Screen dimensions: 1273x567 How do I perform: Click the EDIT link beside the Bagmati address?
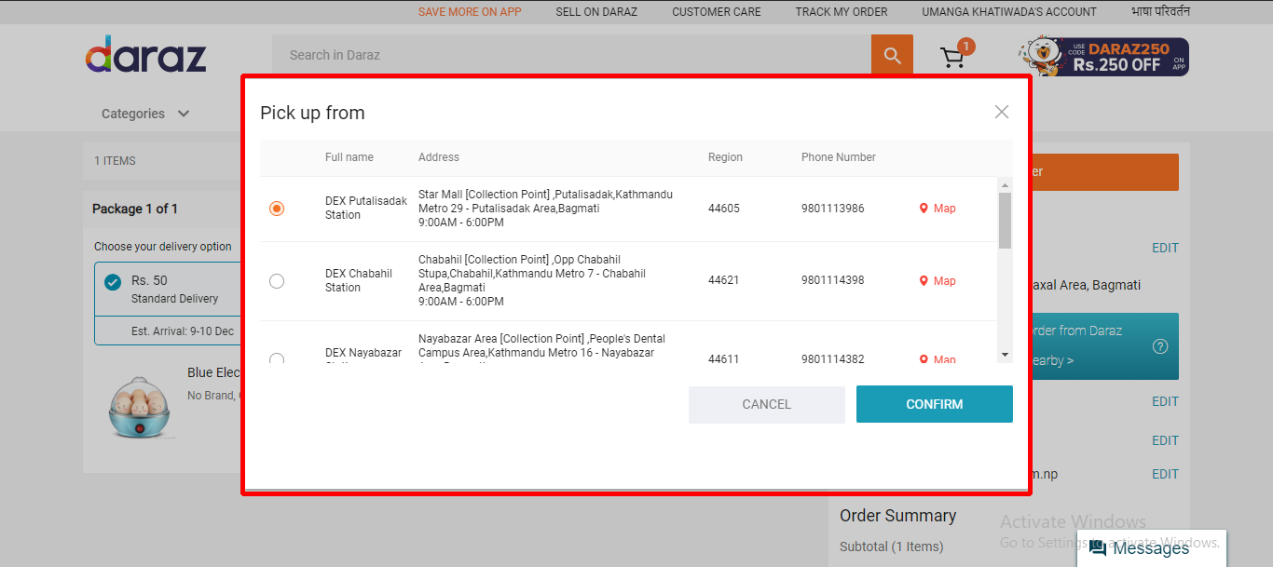[1165, 248]
